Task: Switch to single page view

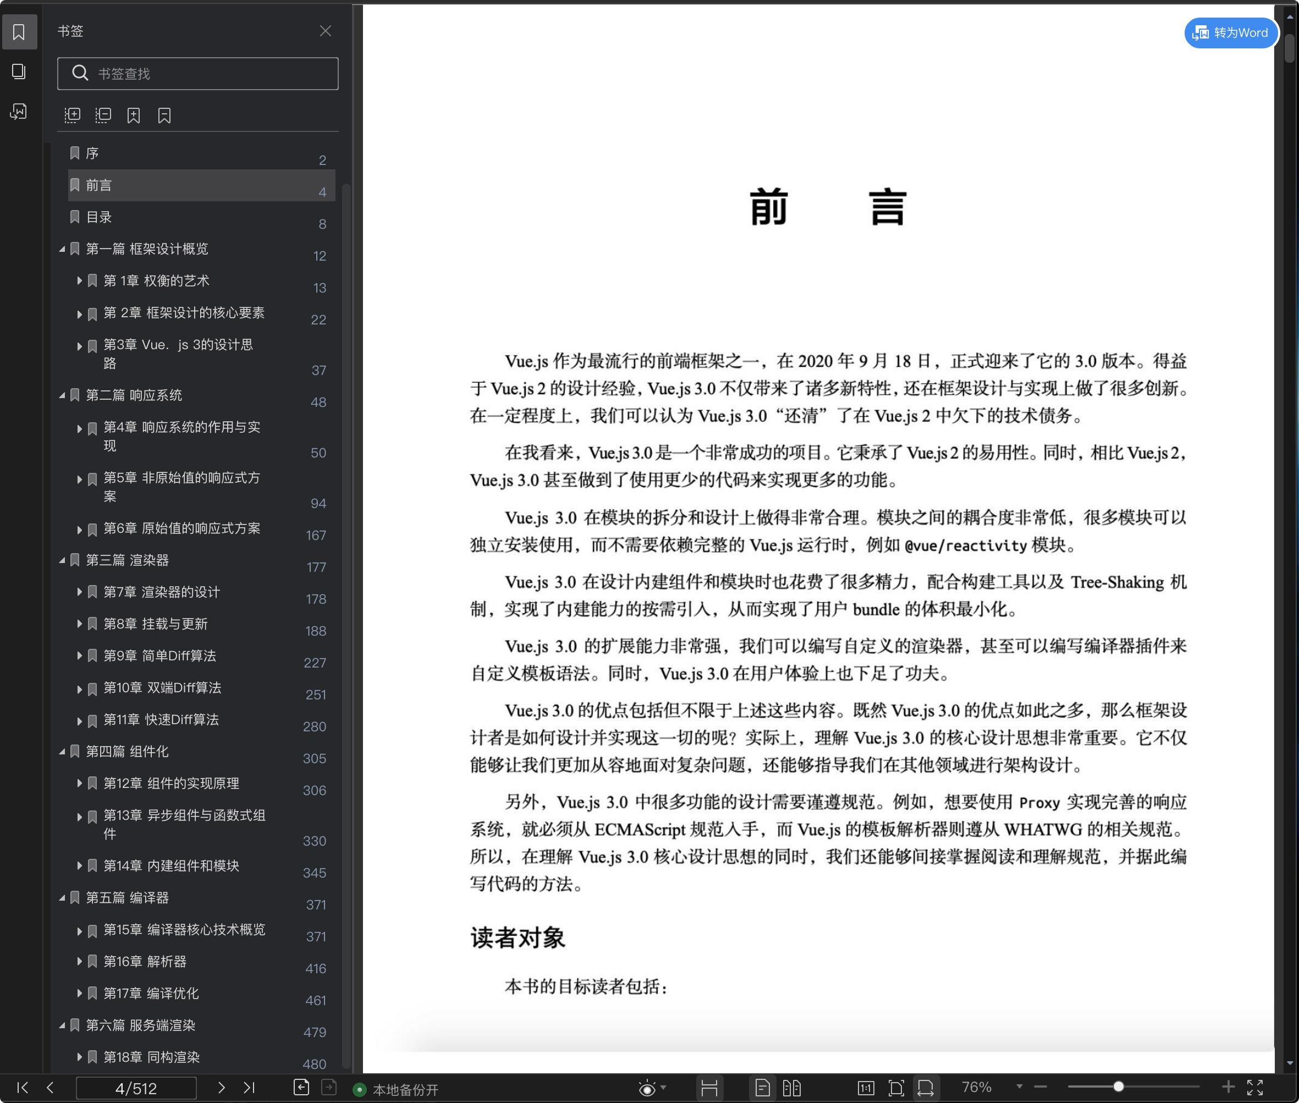Action: point(762,1088)
